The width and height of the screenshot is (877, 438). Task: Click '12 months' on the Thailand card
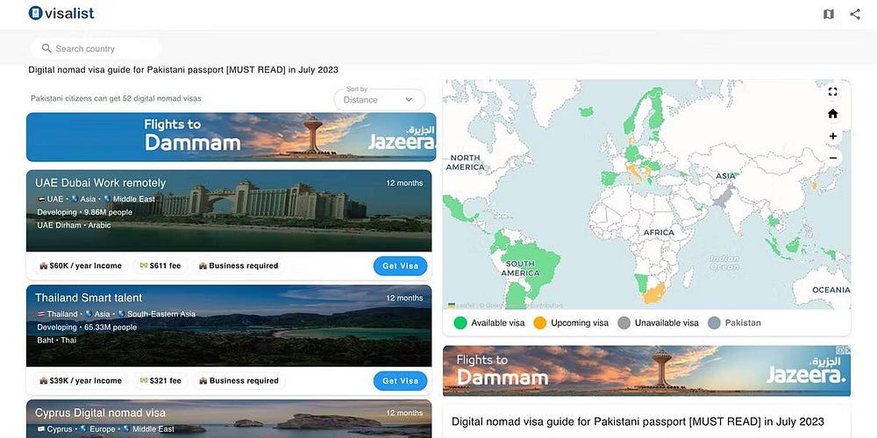pos(404,298)
